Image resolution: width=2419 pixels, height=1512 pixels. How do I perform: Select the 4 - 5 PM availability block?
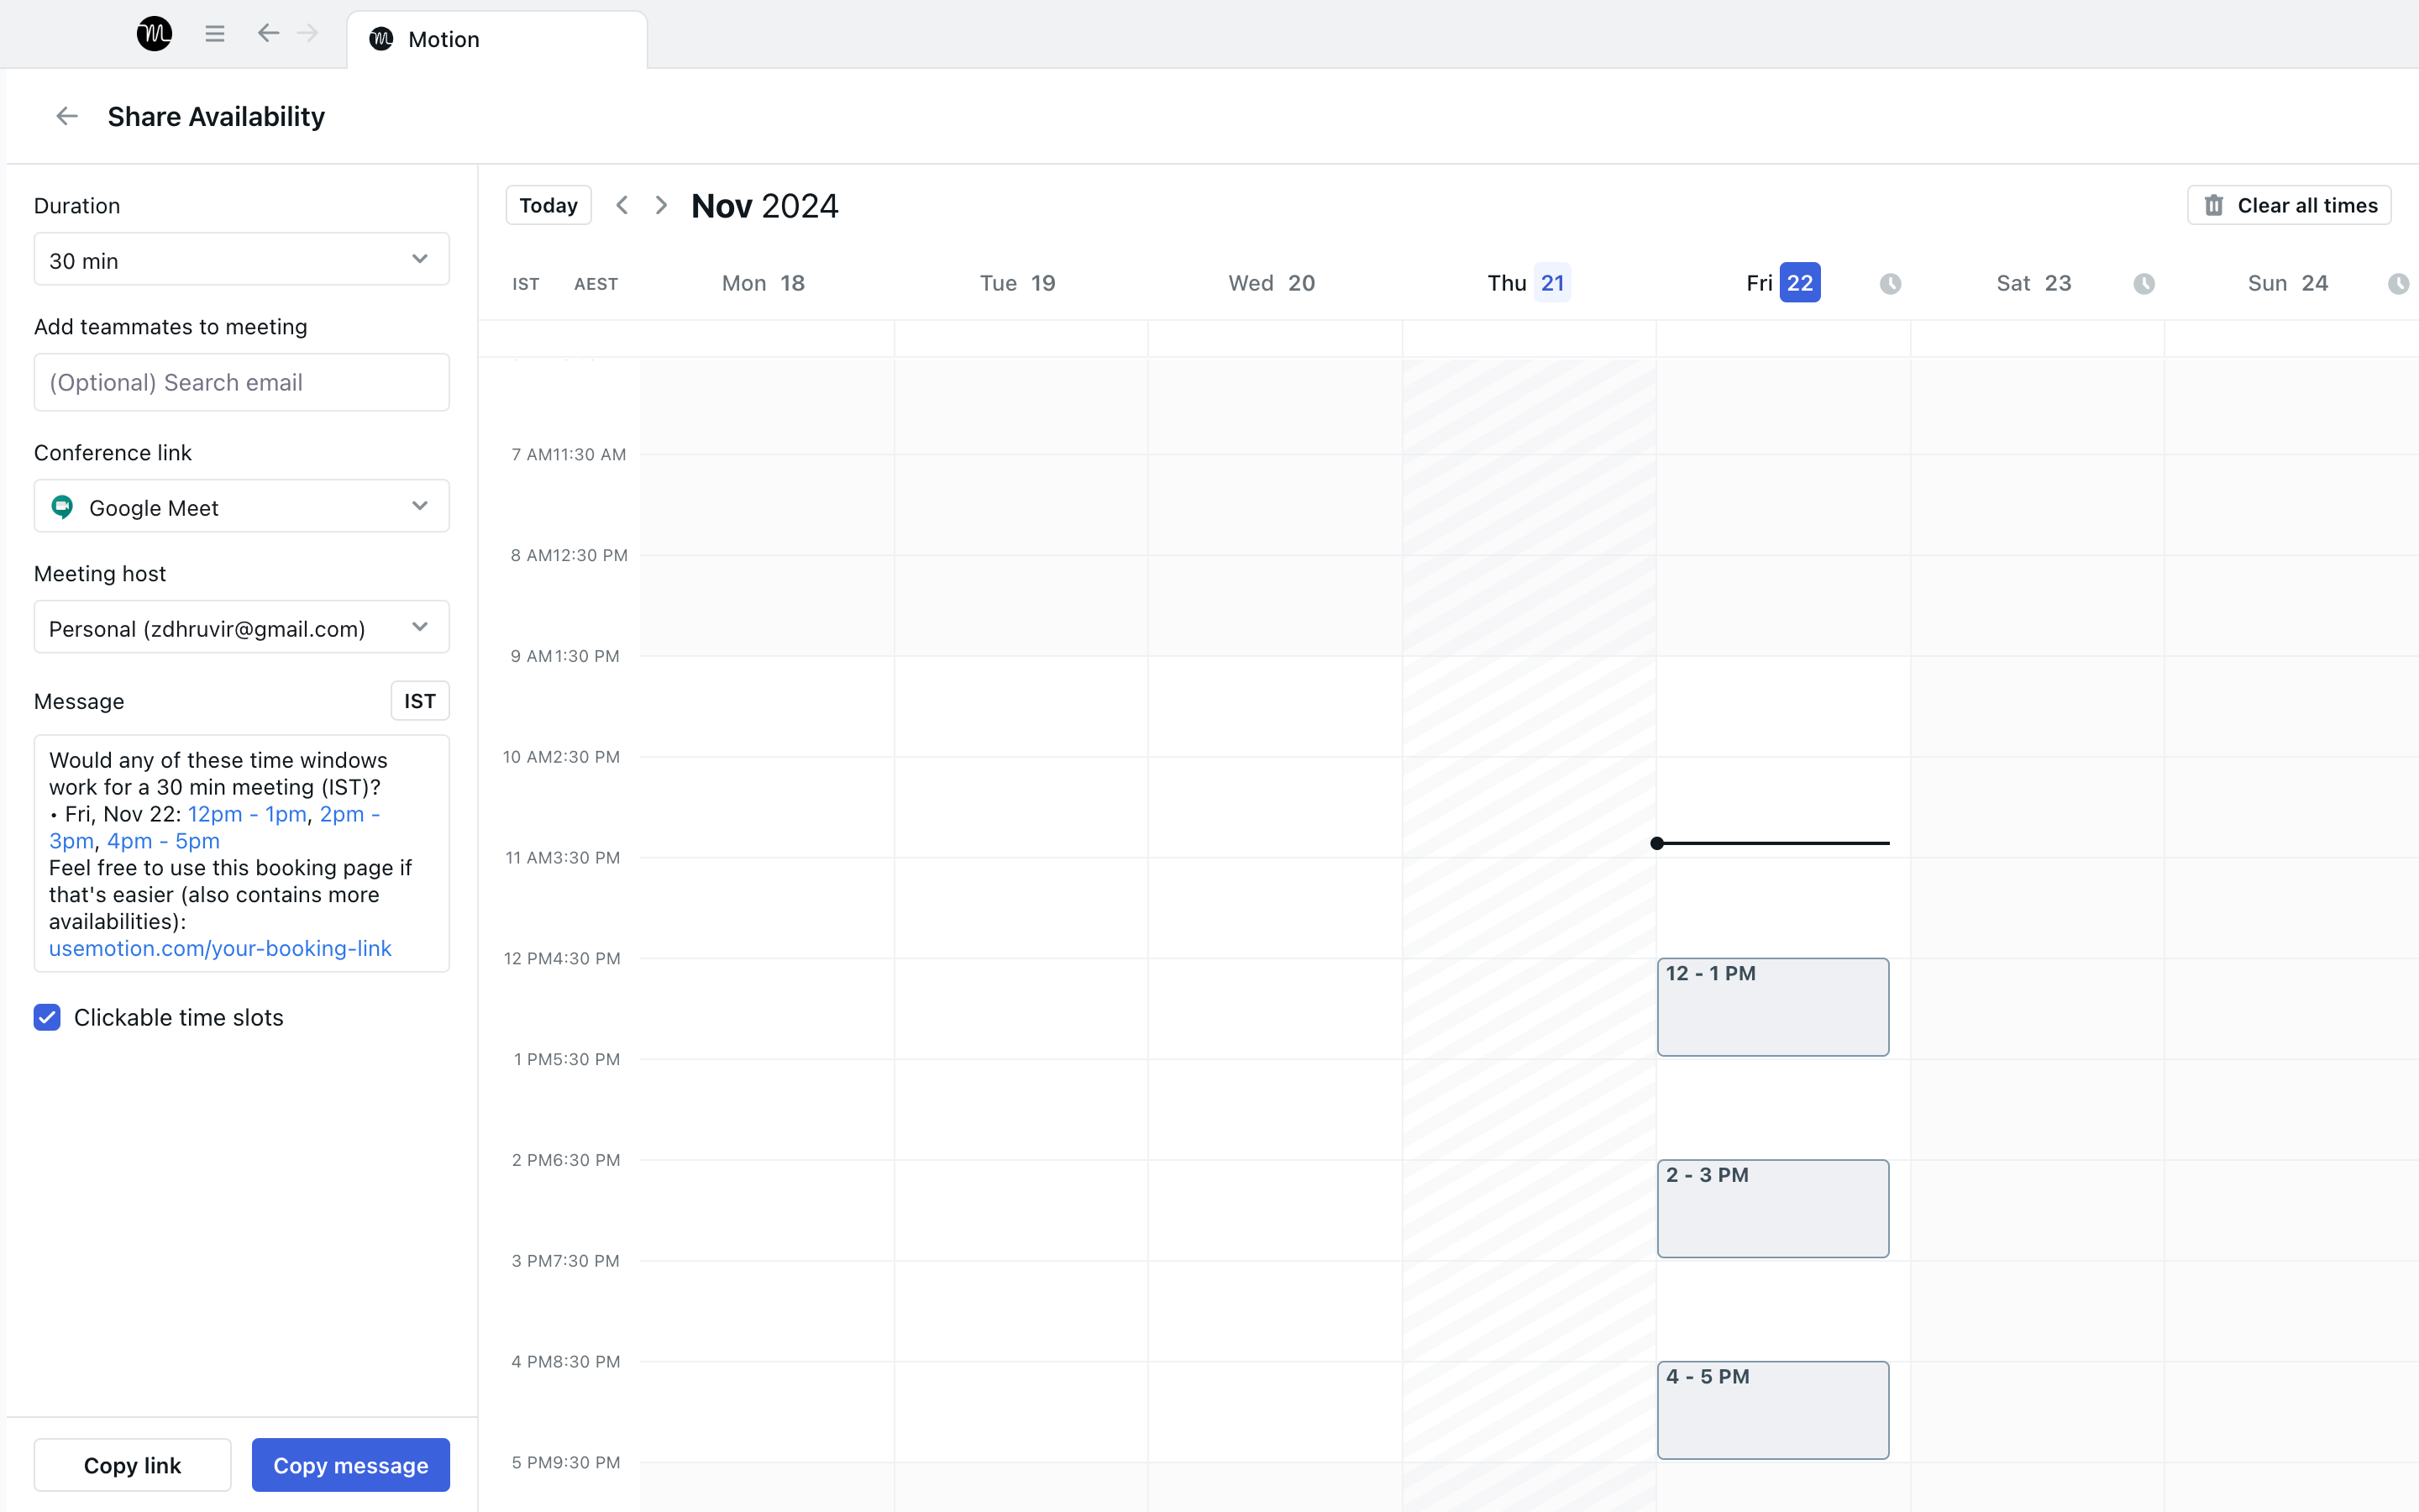(x=1773, y=1410)
